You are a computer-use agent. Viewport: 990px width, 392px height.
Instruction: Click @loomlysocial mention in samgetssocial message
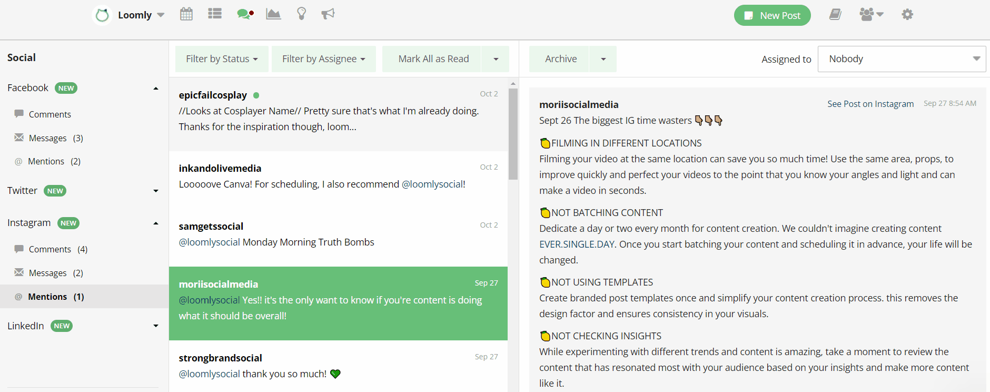[210, 242]
